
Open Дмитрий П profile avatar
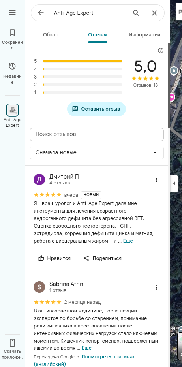(39, 179)
